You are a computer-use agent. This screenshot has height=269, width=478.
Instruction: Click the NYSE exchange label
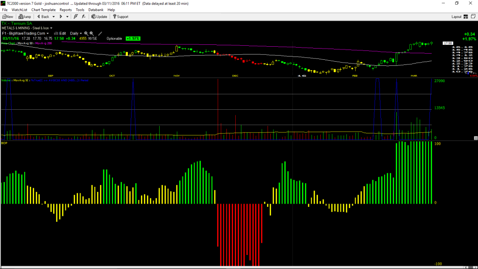pyautogui.click(x=93, y=39)
